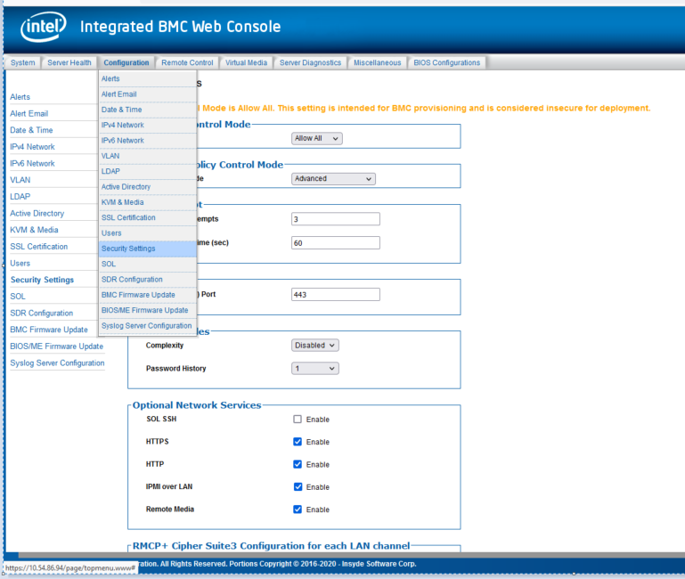Open the Password History dropdown
Image resolution: width=685 pixels, height=579 pixels.
[x=315, y=369]
